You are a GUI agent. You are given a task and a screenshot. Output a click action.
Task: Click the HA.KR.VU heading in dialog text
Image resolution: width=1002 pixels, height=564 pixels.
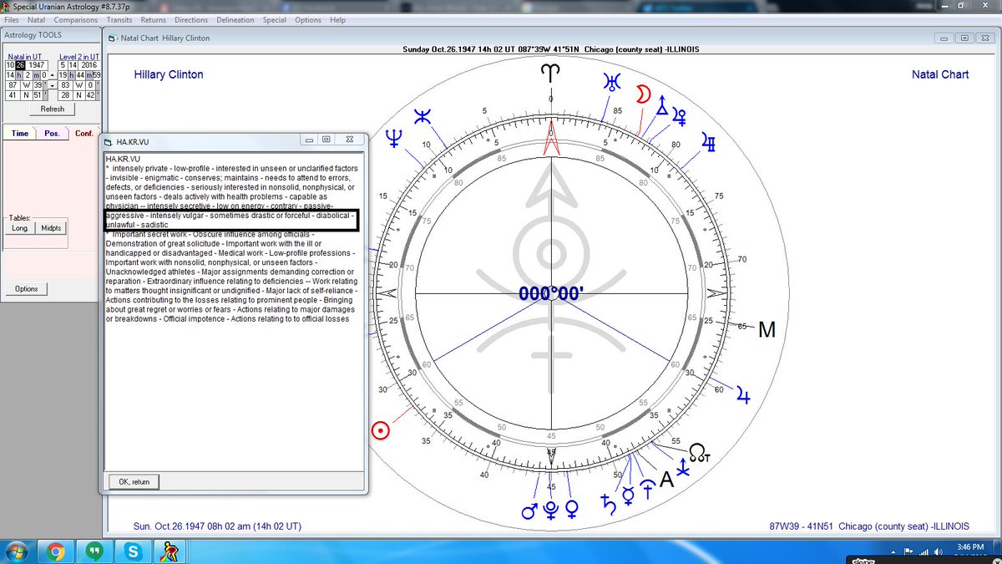(x=122, y=158)
